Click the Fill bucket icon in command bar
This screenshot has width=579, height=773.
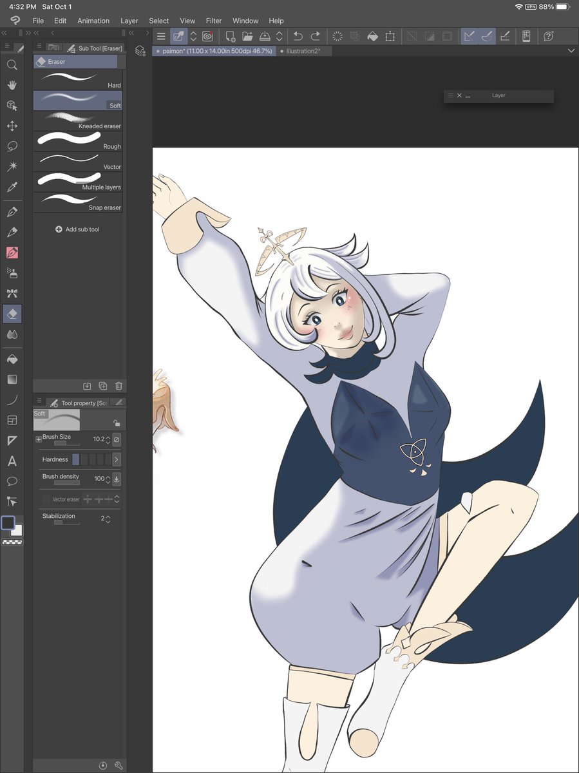[372, 37]
